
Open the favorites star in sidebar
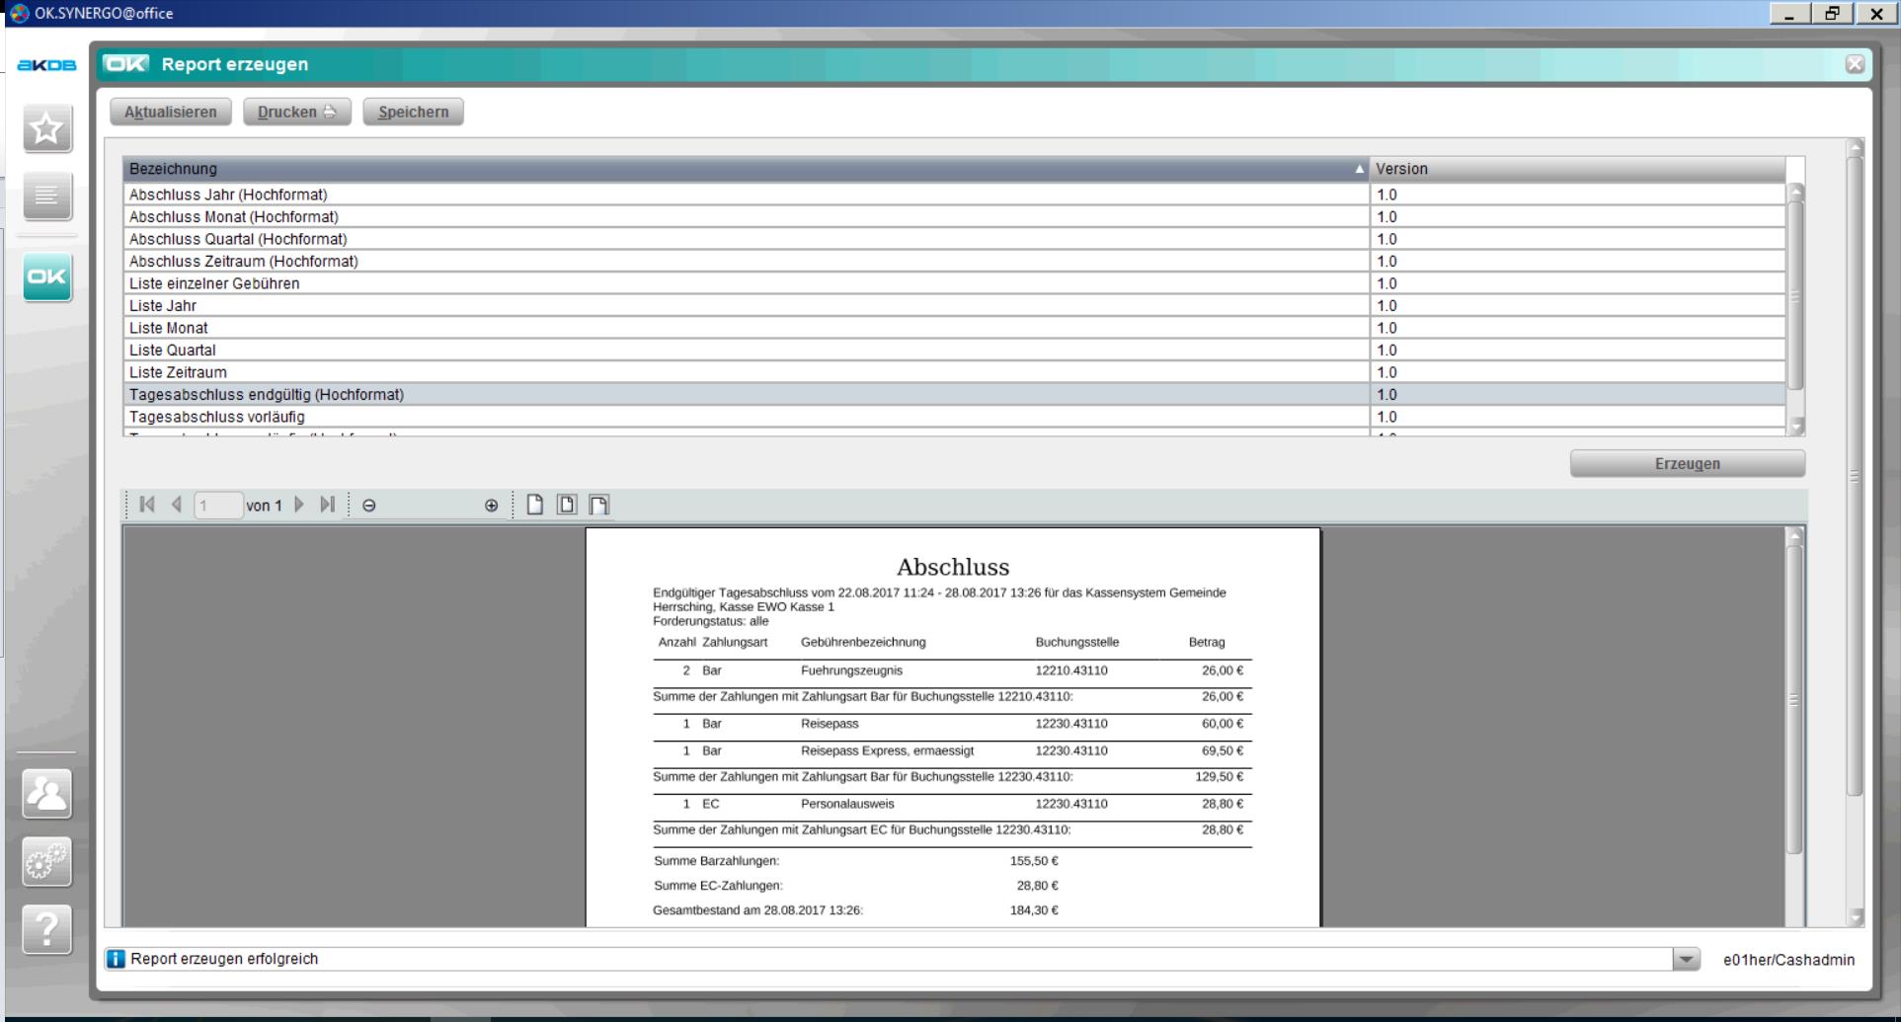point(46,129)
